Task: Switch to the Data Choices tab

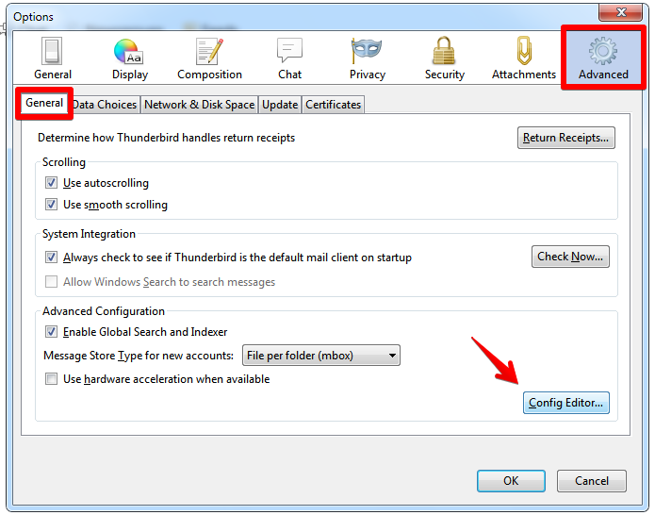Action: point(105,105)
